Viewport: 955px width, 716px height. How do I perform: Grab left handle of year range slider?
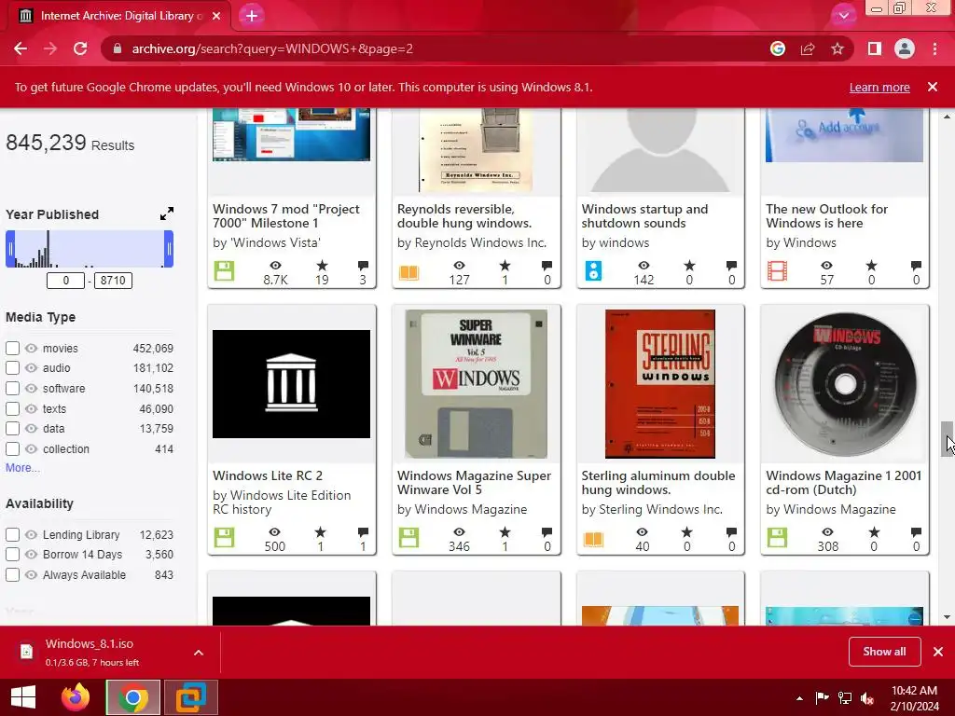[10, 249]
